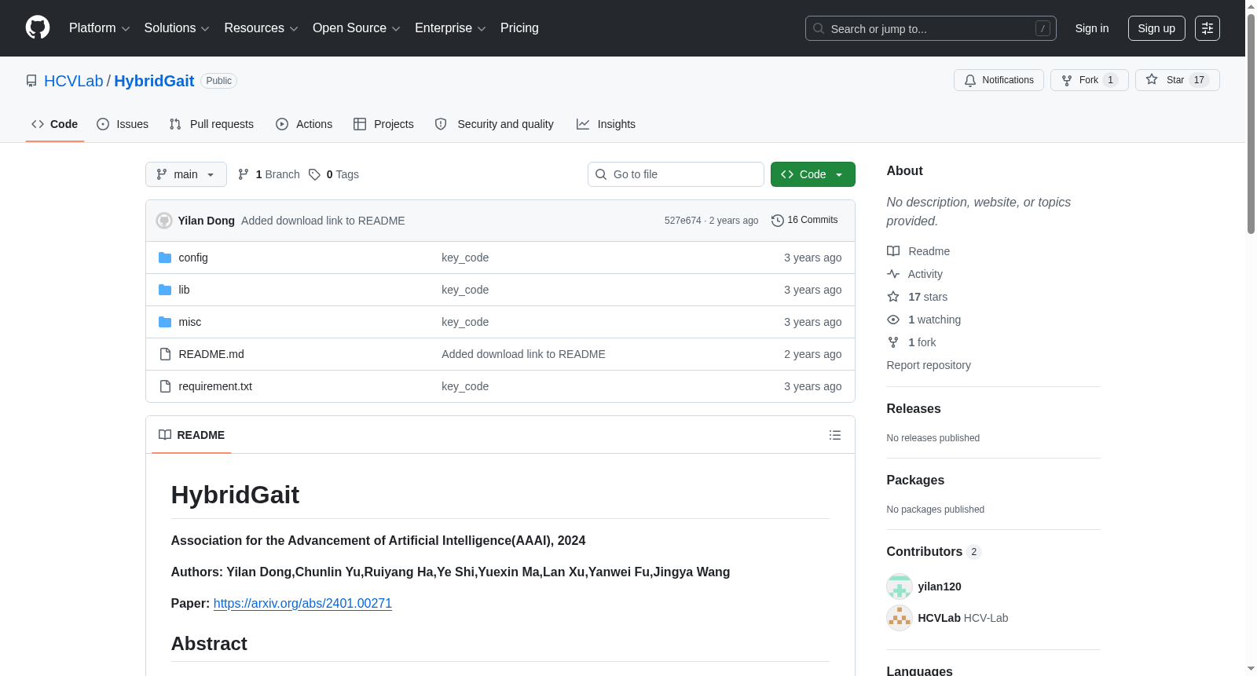Select the README tab in file viewer
Image resolution: width=1257 pixels, height=676 pixels.
tap(192, 435)
